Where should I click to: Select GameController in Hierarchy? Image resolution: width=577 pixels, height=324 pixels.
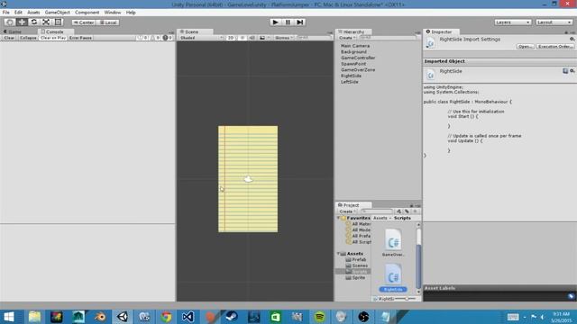point(358,58)
